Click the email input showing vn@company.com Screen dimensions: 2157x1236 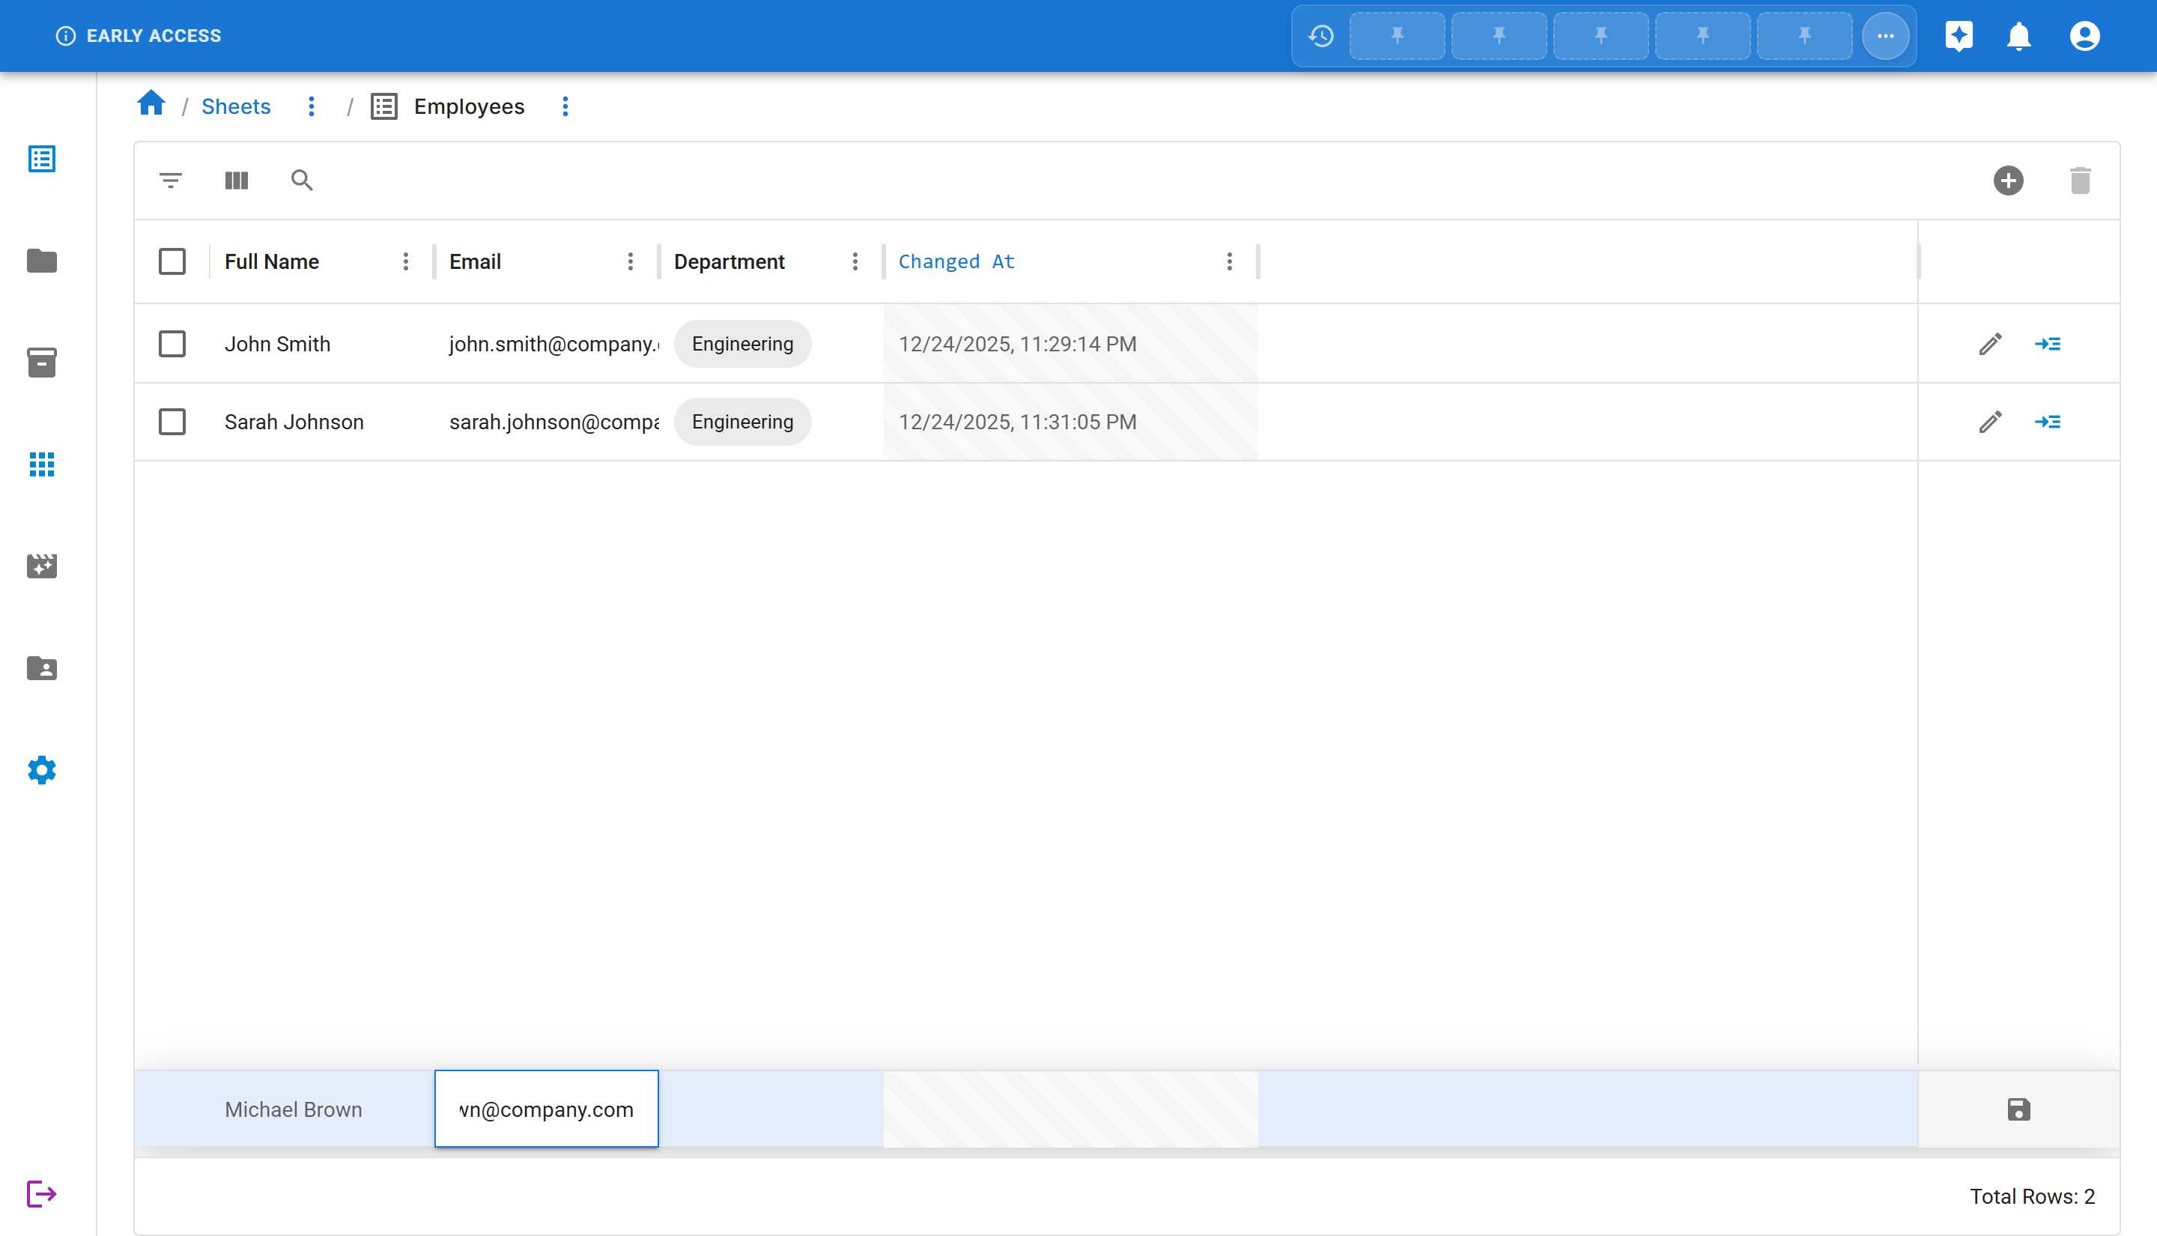click(x=547, y=1109)
